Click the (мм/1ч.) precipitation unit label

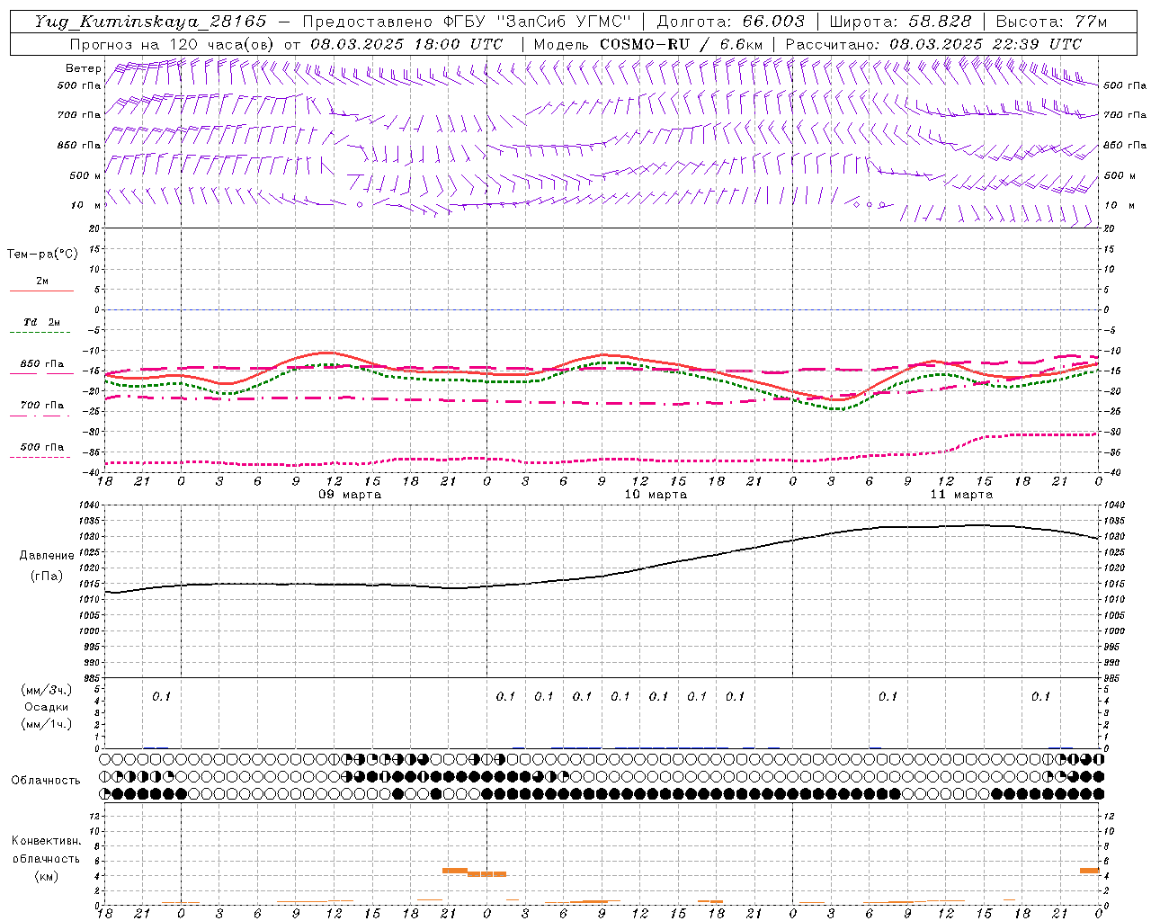pos(47,724)
